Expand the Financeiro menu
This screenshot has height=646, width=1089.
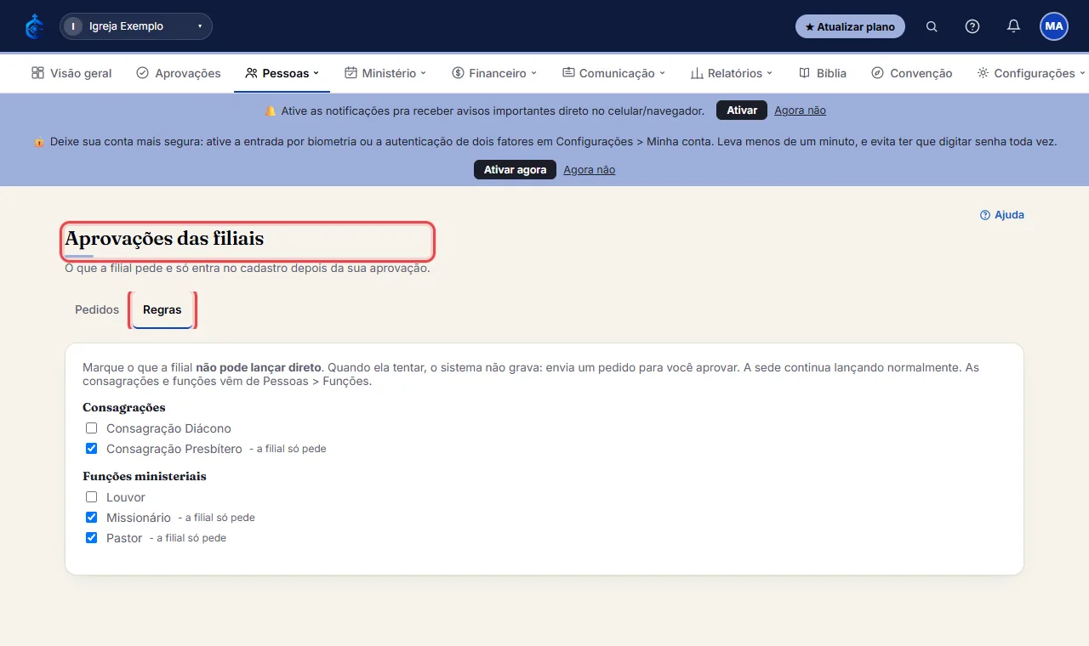point(494,73)
